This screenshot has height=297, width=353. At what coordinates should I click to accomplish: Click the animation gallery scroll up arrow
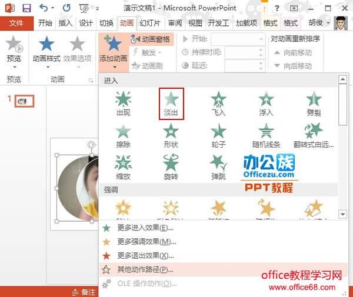pyautogui.click(x=342, y=79)
